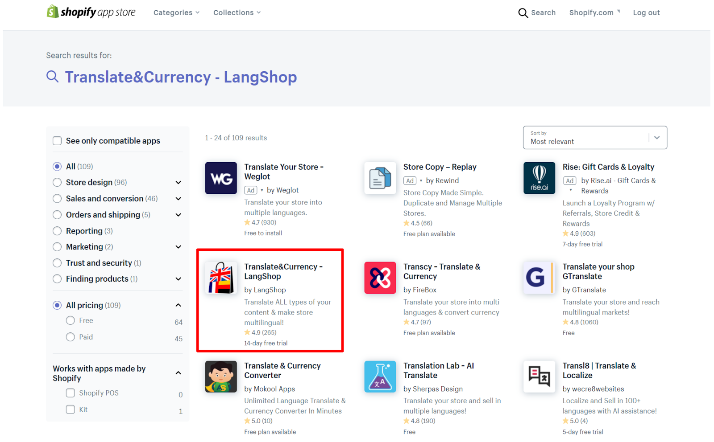The image size is (714, 442).
Task: Expand Store design subcategories chevron
Action: click(178, 182)
